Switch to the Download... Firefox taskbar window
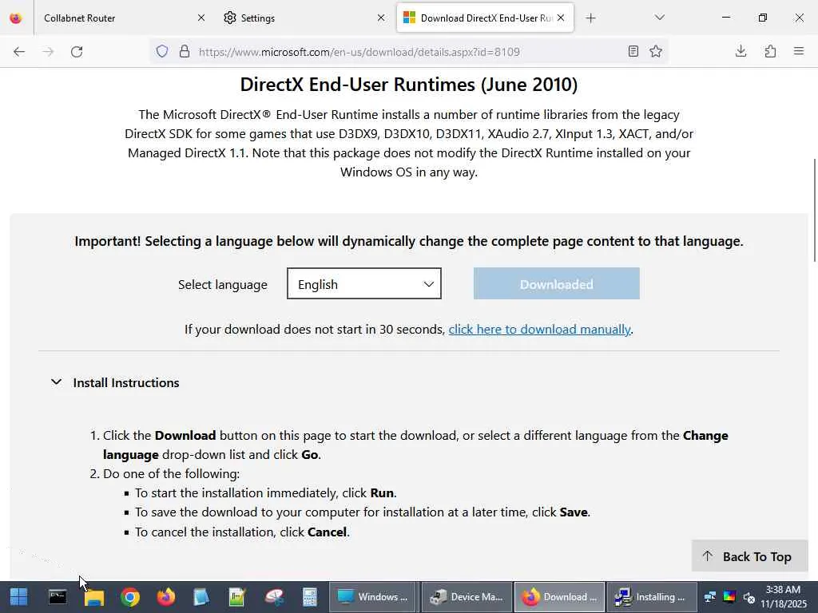Image resolution: width=818 pixels, height=613 pixels. click(x=559, y=597)
